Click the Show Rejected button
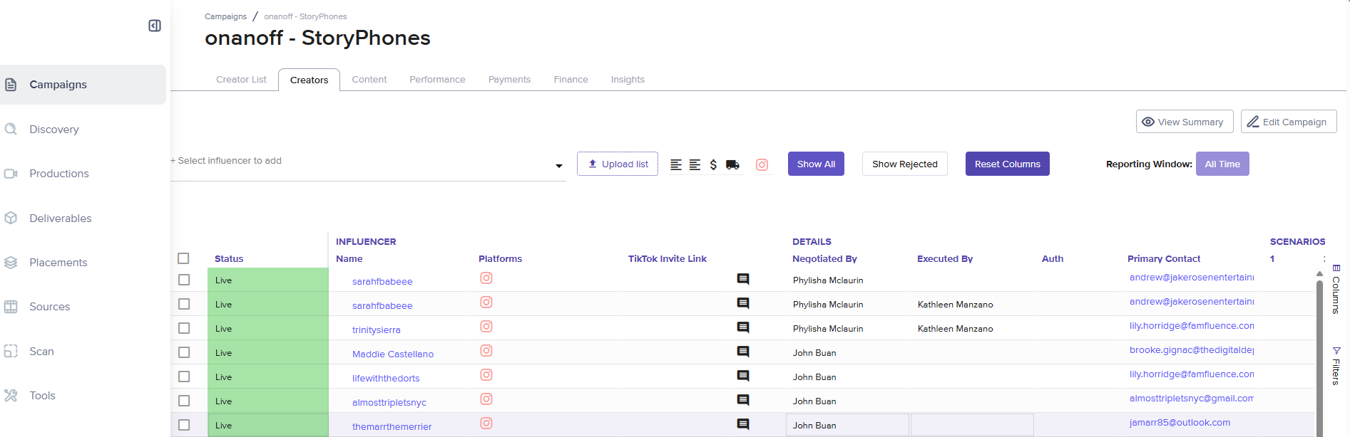1350x437 pixels. (x=905, y=164)
